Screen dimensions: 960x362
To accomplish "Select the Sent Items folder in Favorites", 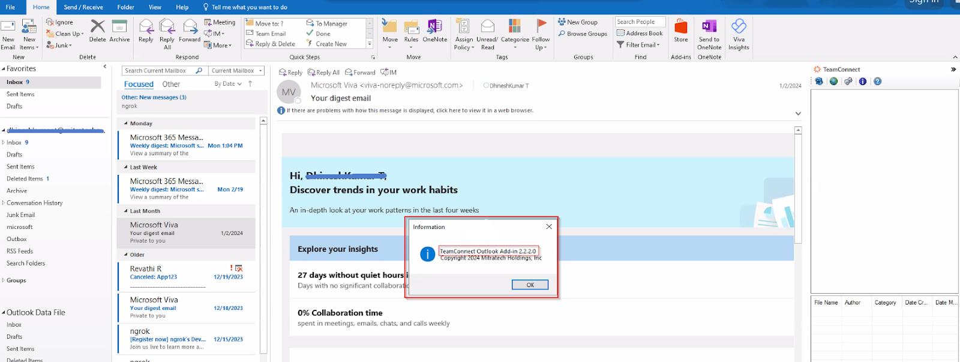I will [20, 94].
